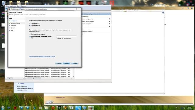This screenshot has height=110, width=195.
Task: Click the rule icon of the RTSP row
Action: (x=26, y=74)
